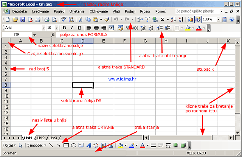Increase decimal places icon

pos(143,28)
